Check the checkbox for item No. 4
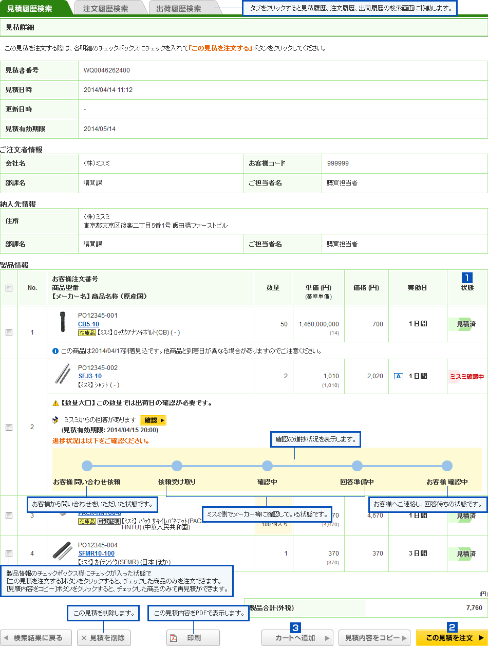Screen dimensions: 488x646 9,553
